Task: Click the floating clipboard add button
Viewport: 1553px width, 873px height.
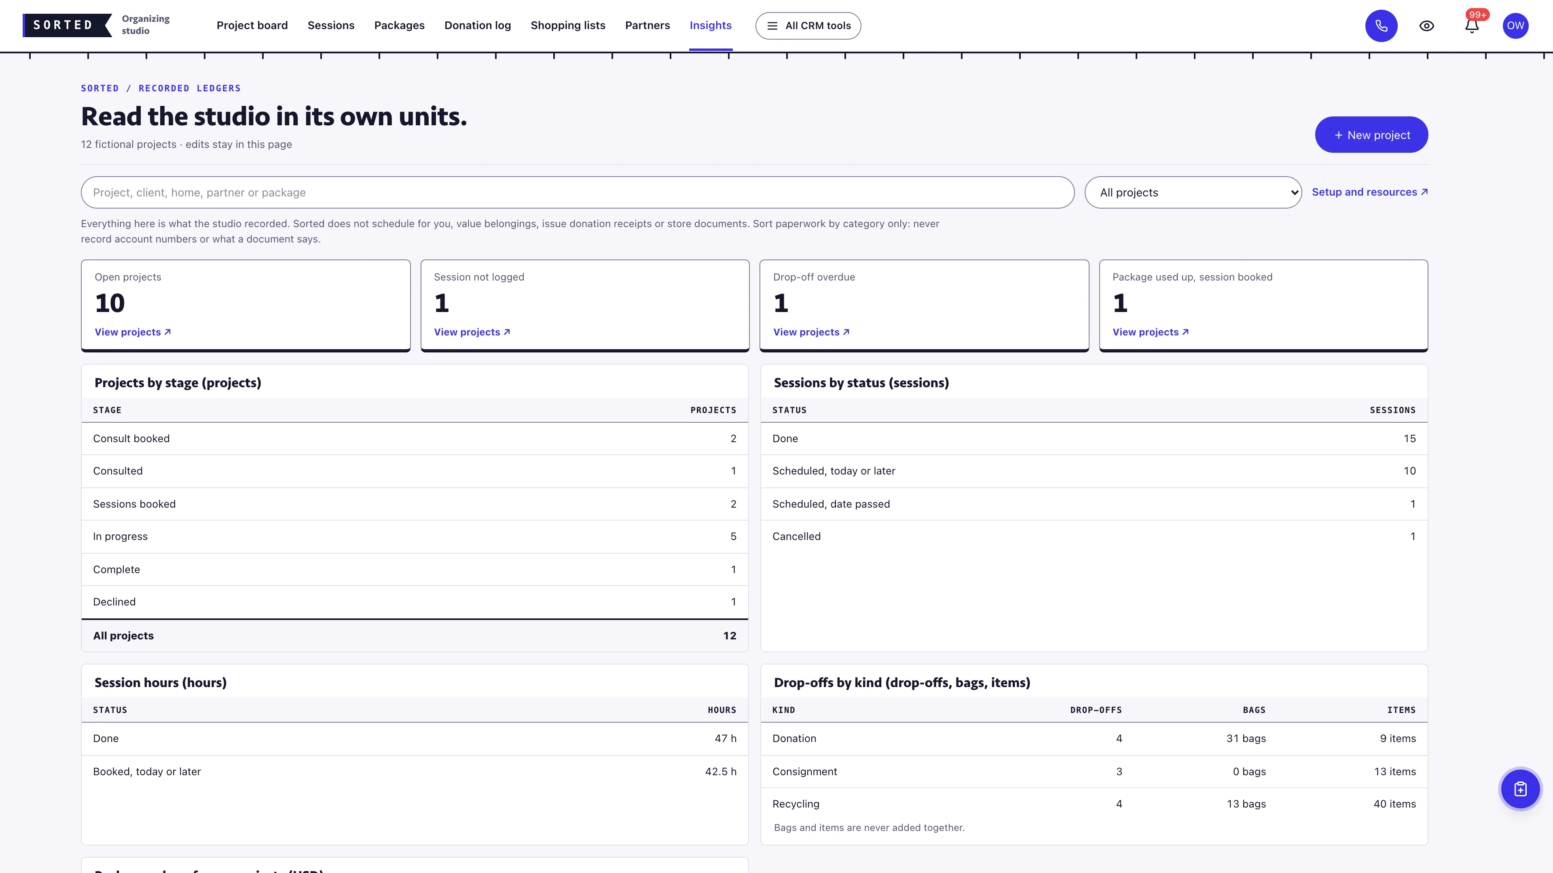Action: (x=1520, y=789)
